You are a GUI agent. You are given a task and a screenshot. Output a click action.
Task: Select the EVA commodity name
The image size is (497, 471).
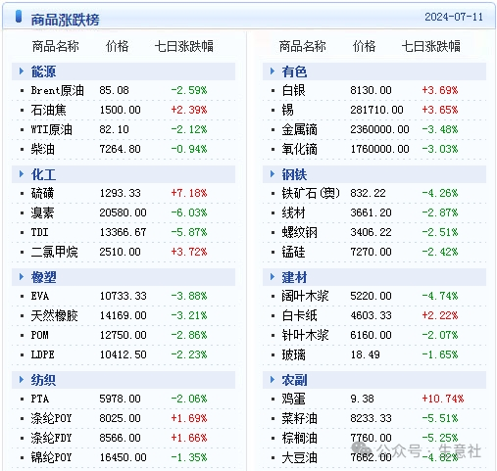click(x=40, y=296)
